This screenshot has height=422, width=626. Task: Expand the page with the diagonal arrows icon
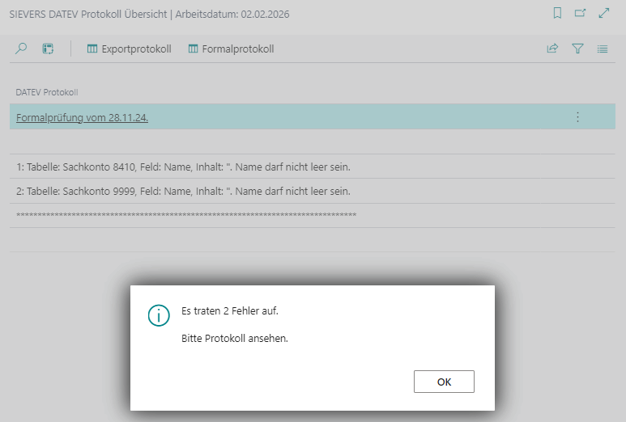click(603, 13)
